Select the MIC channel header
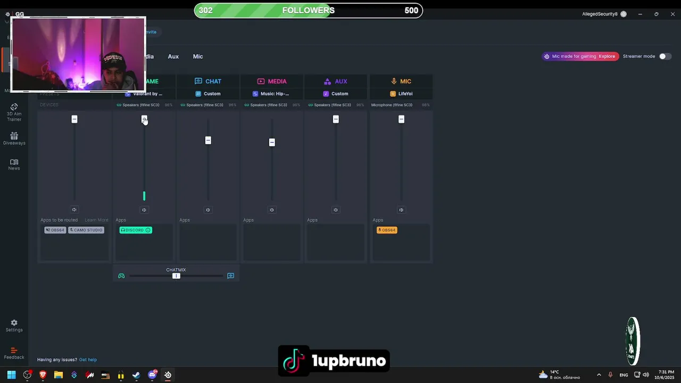The height and width of the screenshot is (383, 681). click(x=402, y=81)
